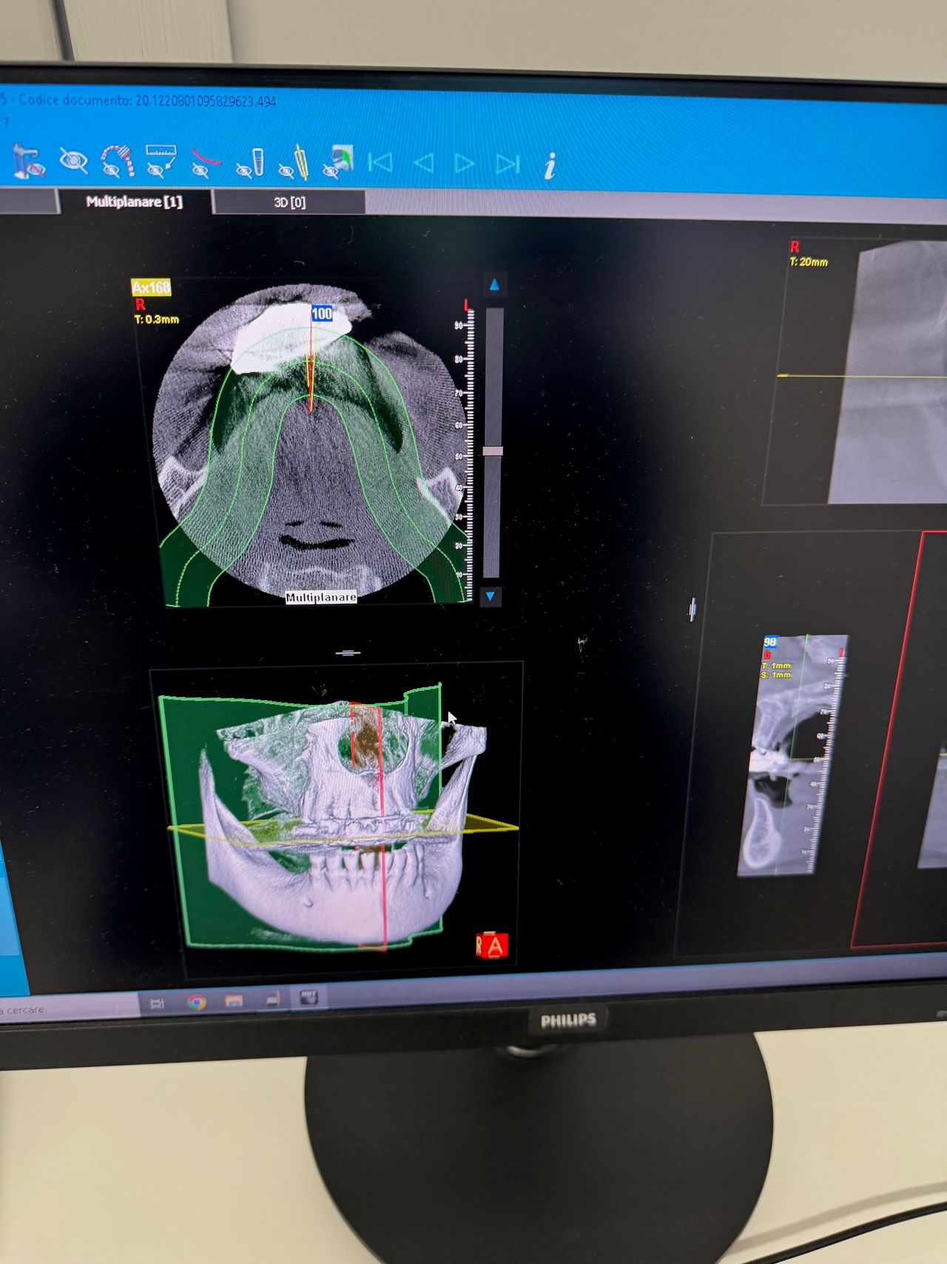This screenshot has width=947, height=1264.
Task: Toggle ruler measurement visibility
Action: click(x=161, y=161)
